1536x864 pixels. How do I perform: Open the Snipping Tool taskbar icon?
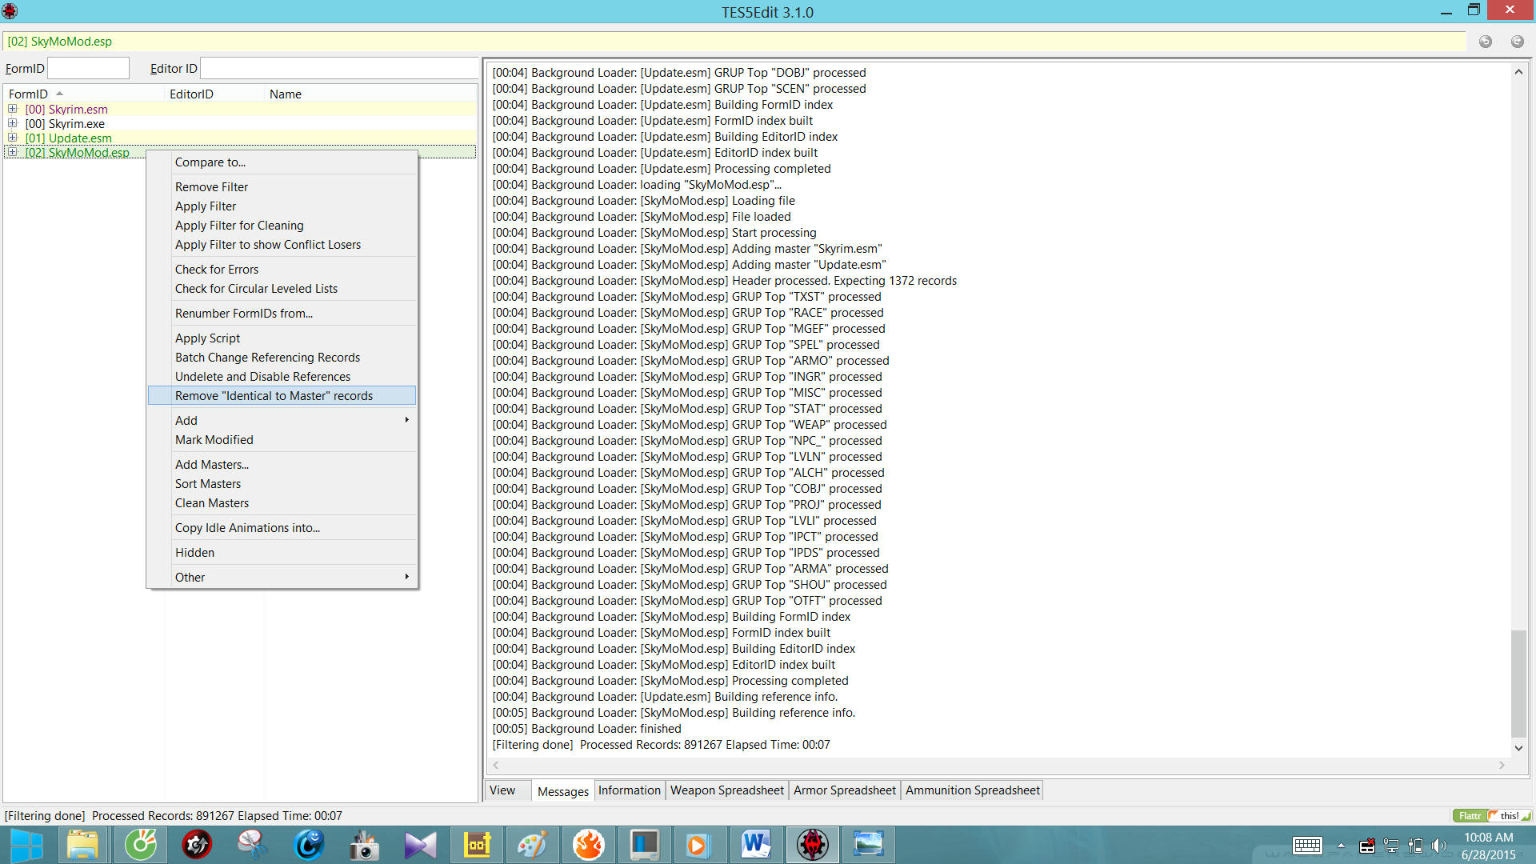tap(253, 845)
